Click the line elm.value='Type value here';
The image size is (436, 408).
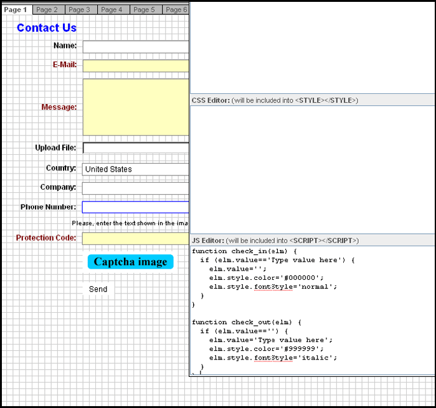[271, 340]
